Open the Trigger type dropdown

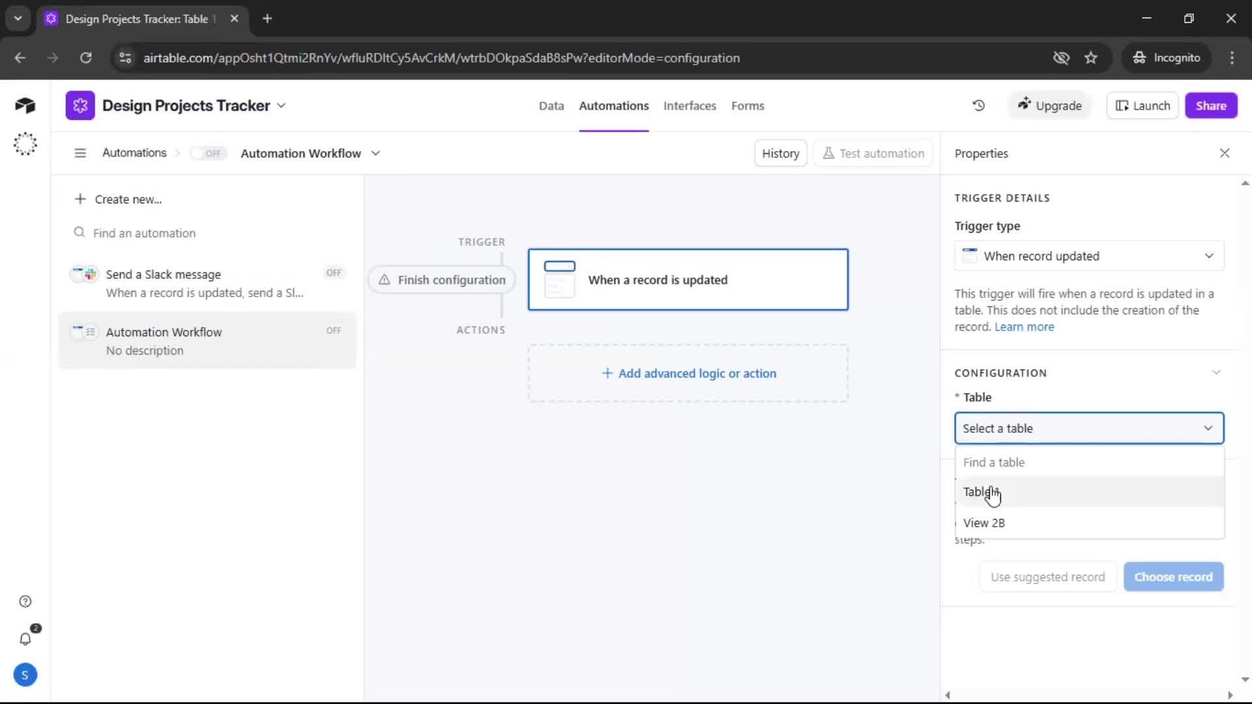(x=1089, y=256)
